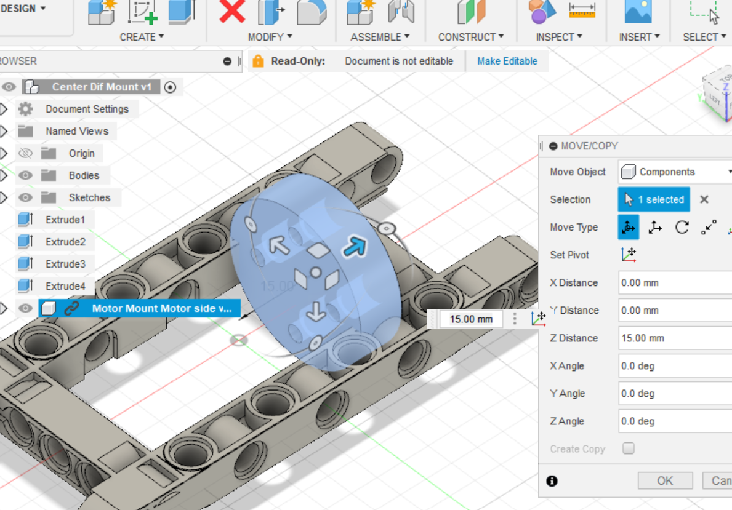This screenshot has width=732, height=510.
Task: Click the downward manipulator arrow on model
Action: (316, 312)
